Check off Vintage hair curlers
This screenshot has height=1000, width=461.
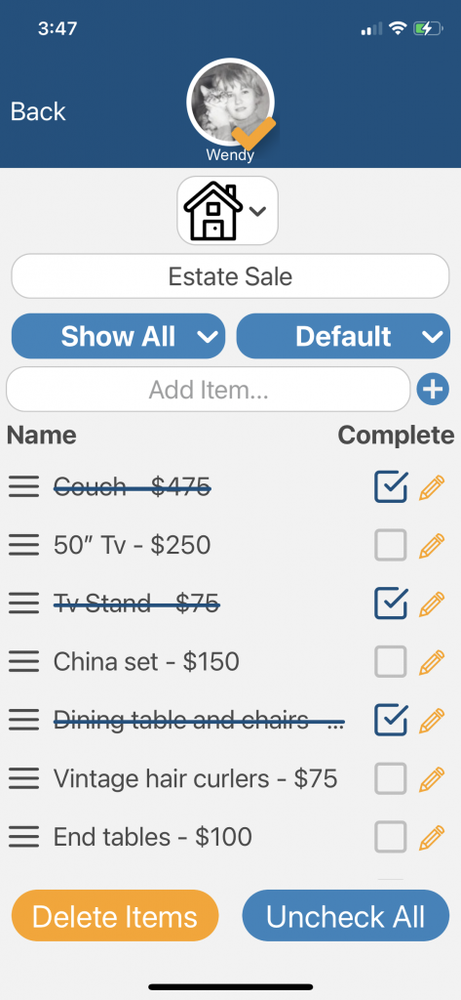[x=390, y=778]
